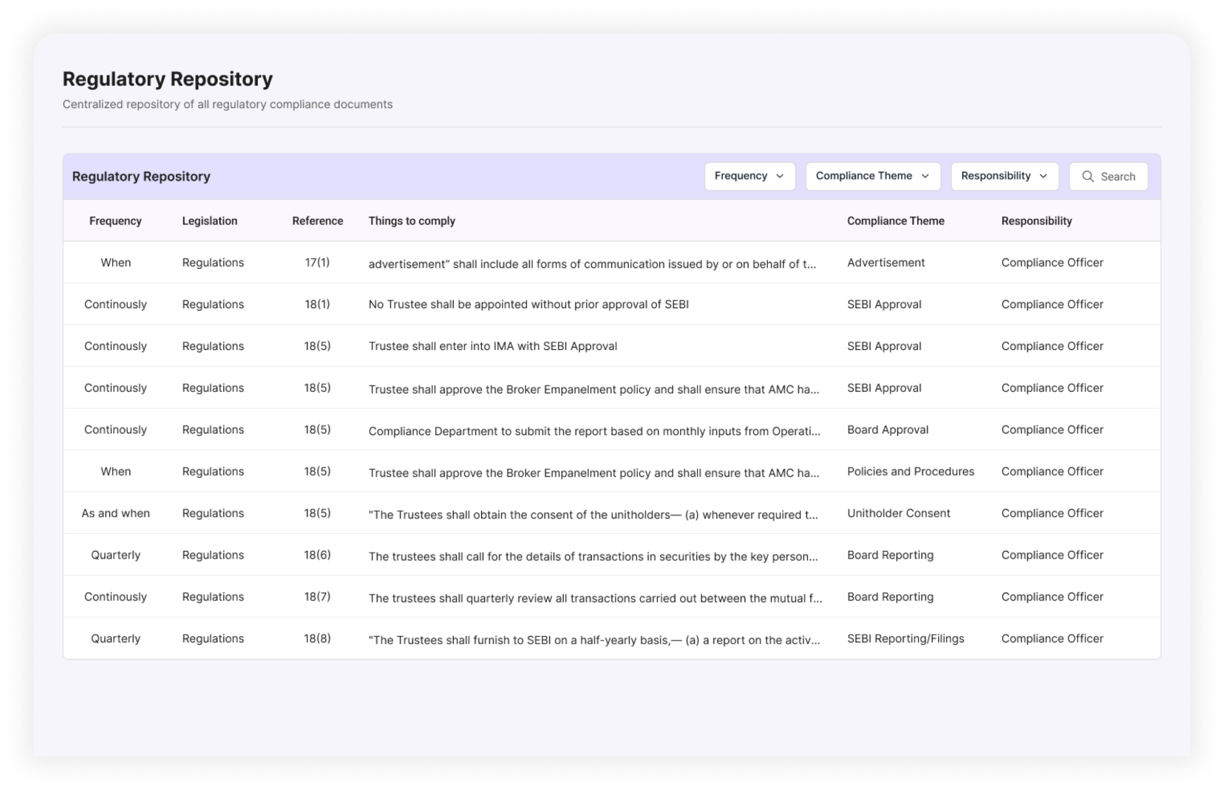
Task: Select the Board Reporting theme in row 18(7)
Action: tap(890, 597)
